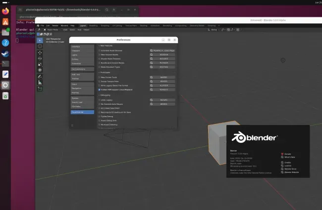Select the 3D Cursor tool

tap(40, 46)
